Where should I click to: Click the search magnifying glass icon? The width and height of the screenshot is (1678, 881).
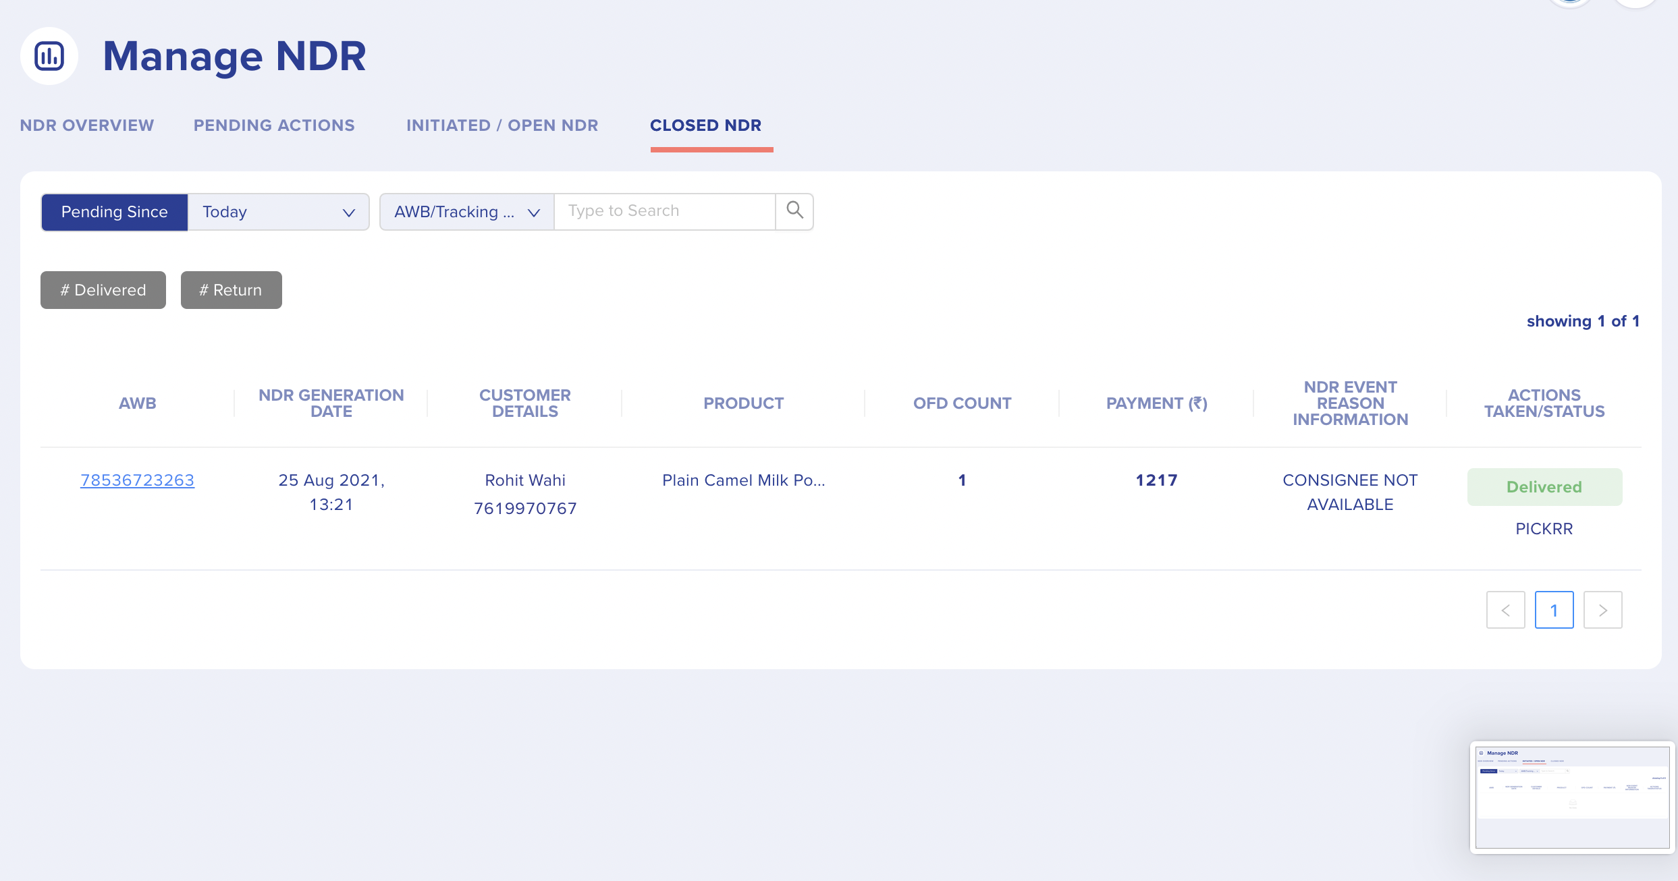coord(794,210)
